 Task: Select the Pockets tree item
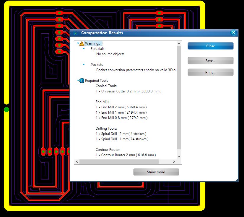click(x=97, y=65)
